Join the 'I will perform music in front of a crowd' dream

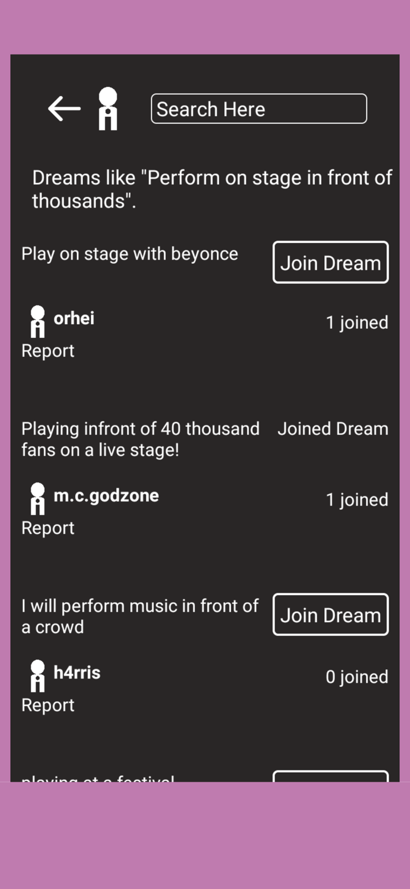click(330, 615)
